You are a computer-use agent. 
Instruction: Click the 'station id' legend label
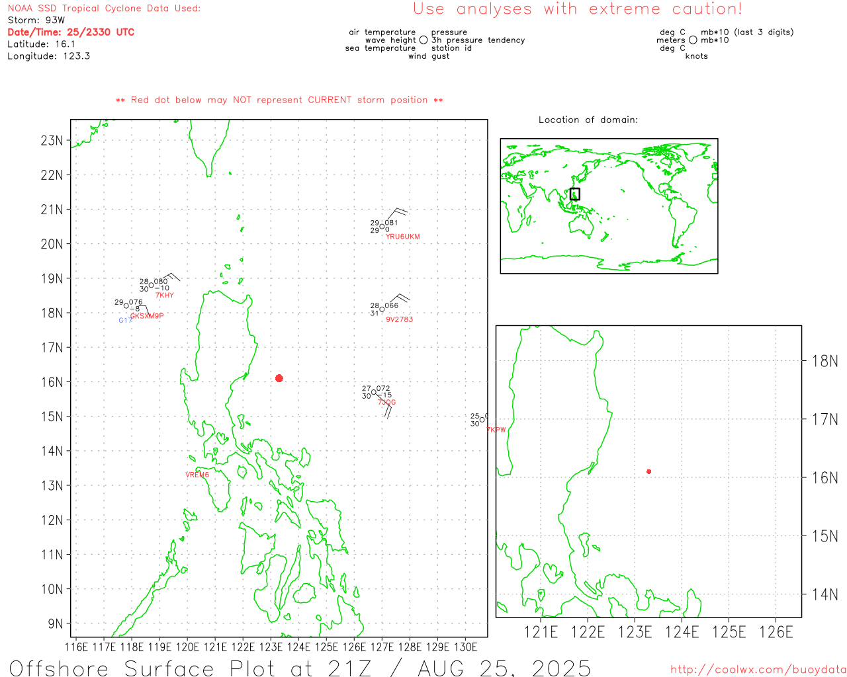tap(451, 48)
